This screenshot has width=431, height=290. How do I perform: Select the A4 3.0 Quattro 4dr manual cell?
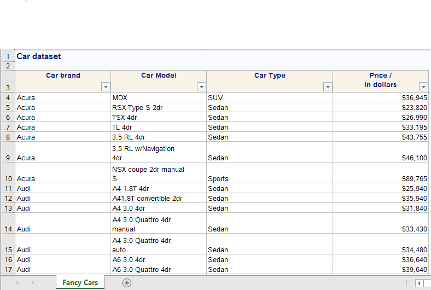tap(159, 223)
